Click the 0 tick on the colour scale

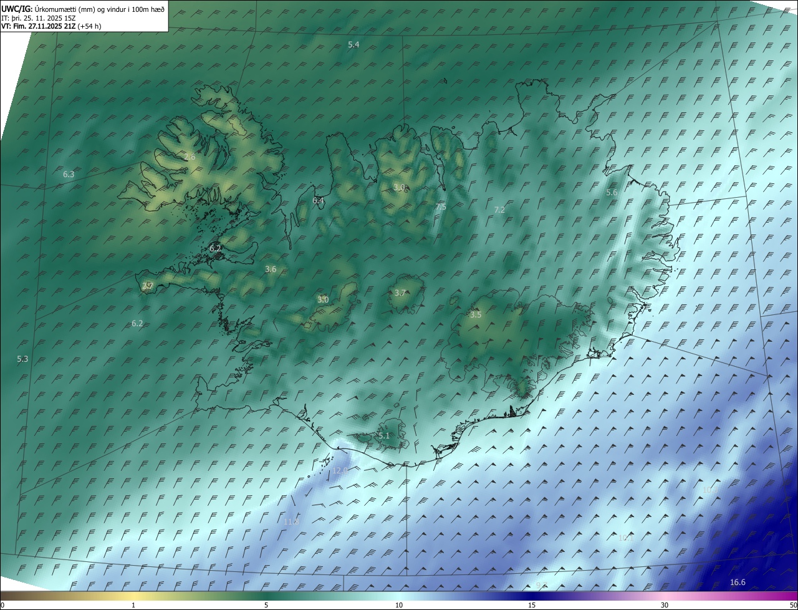(x=2, y=605)
